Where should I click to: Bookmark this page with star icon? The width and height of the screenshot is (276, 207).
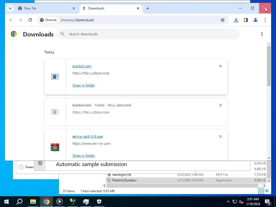coord(222,20)
